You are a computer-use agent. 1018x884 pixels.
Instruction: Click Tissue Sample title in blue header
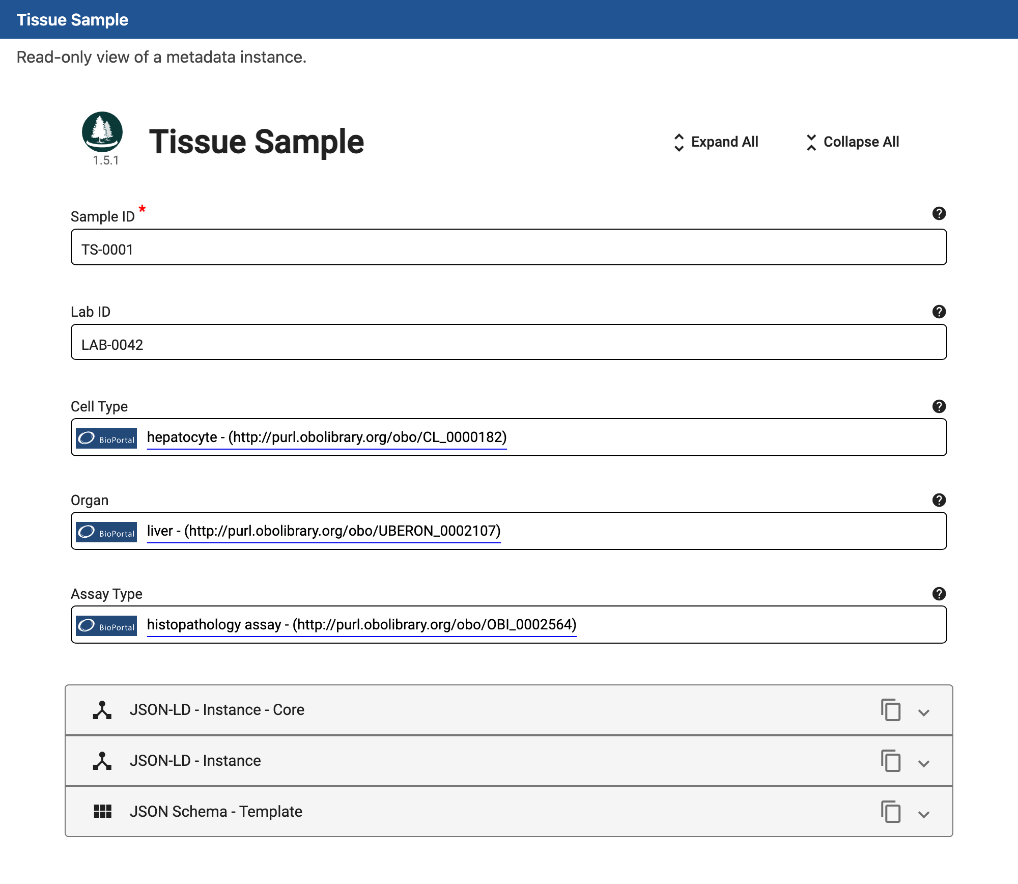pos(72,19)
